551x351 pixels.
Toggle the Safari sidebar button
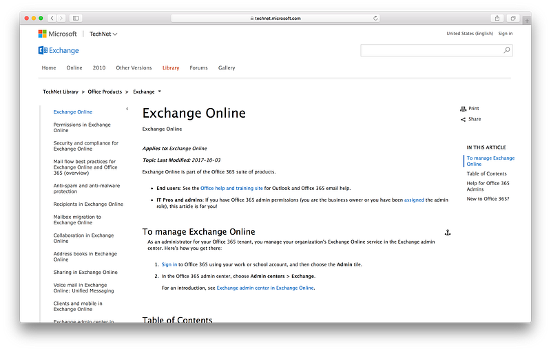76,19
